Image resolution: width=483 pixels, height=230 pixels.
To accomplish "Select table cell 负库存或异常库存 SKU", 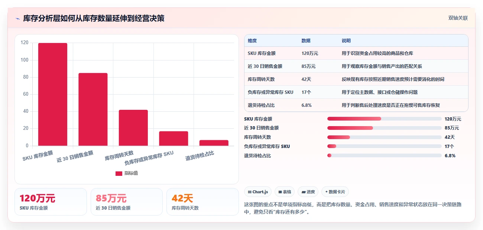I will pos(270,92).
